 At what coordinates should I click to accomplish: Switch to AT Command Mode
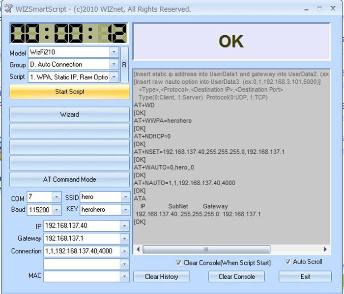click(x=70, y=179)
